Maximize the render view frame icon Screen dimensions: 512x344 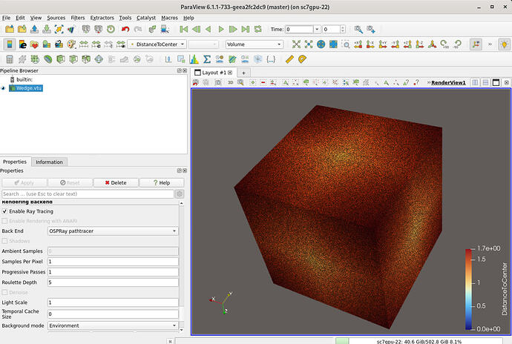[x=496, y=82]
